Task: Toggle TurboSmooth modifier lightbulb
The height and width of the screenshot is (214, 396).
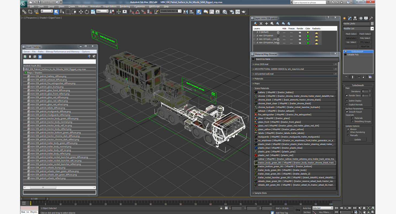Action: (x=345, y=52)
